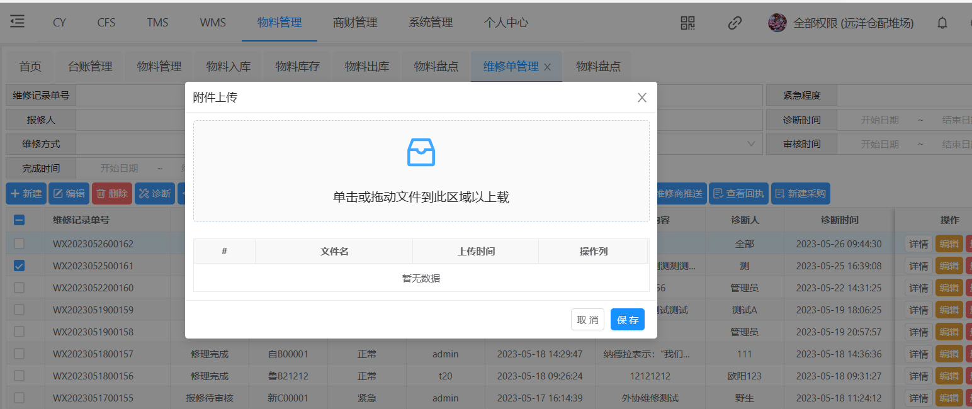This screenshot has width=972, height=409.
Task: Click the inbox upload icon
Action: point(421,152)
